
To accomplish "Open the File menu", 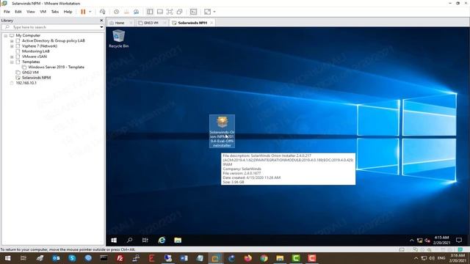I will [x=7, y=12].
